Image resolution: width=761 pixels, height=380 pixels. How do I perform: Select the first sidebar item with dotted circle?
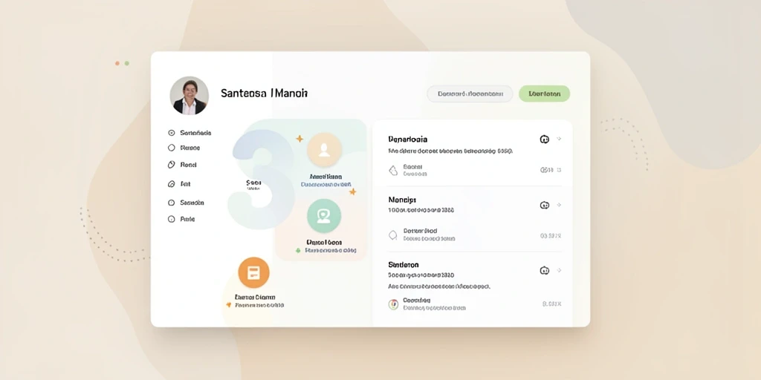190,133
